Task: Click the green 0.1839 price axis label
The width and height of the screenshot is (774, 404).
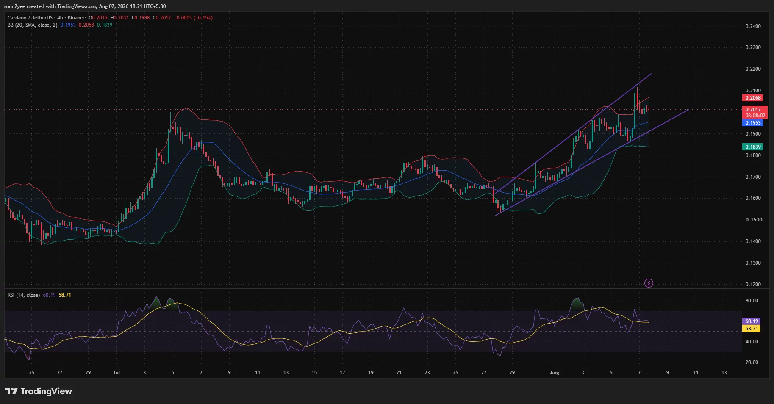Action: [753, 147]
